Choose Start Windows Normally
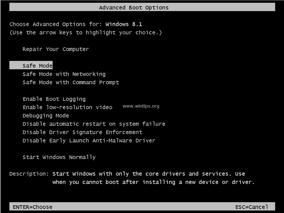The width and height of the screenshot is (284, 213). (59, 157)
